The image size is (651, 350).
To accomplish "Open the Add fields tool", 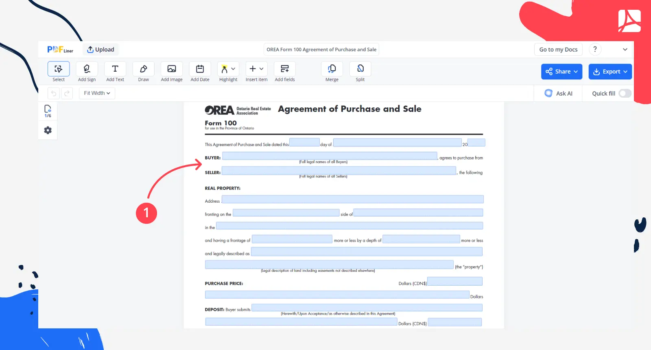I will click(285, 69).
